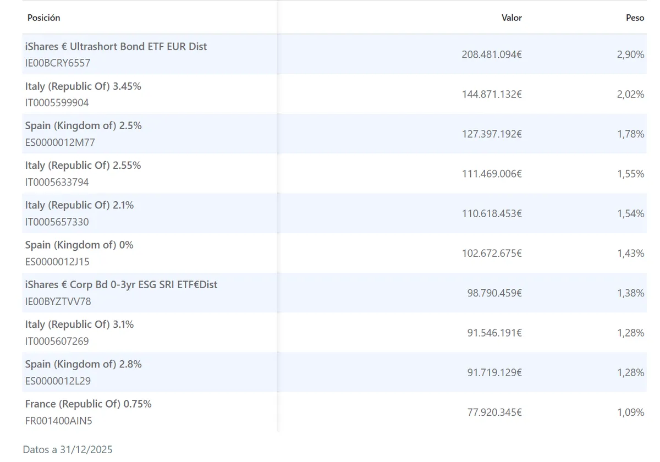Screen dimensions: 660x462
Task: Click the Datos a 31/12/2025 footnote
Action: pos(68,449)
